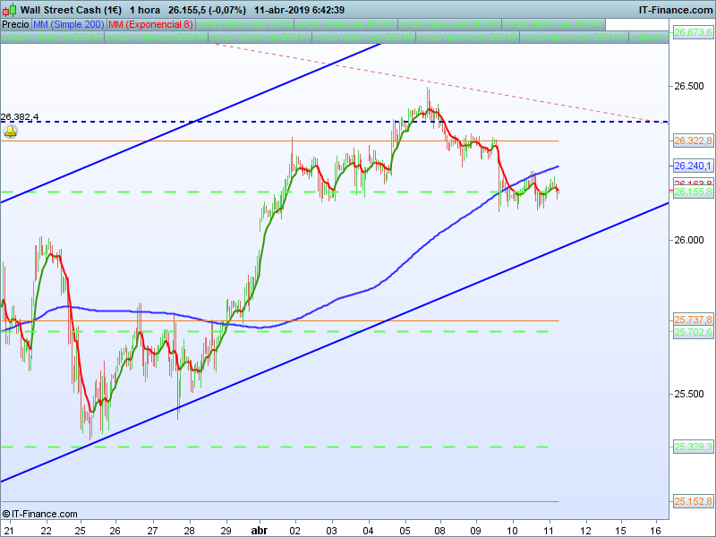Click date 08 on the time axis
This screenshot has width=716, height=537.
click(440, 531)
